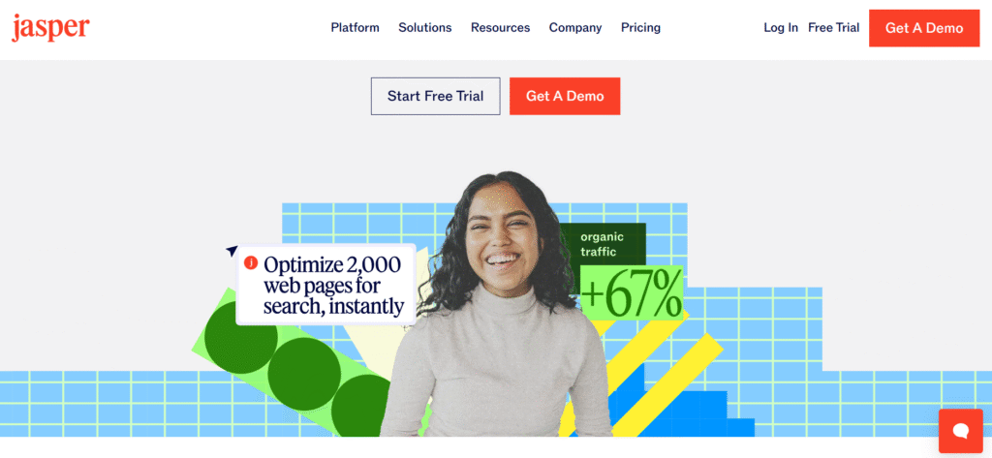Click the +67% statistic badge

[632, 292]
